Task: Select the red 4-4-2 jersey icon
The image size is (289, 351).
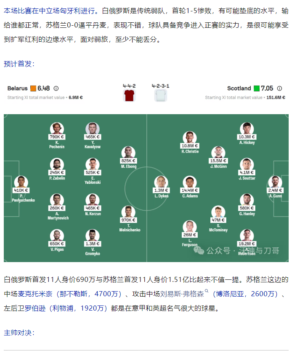Action: click(x=129, y=96)
